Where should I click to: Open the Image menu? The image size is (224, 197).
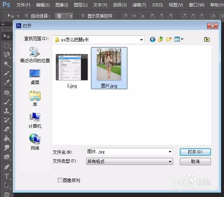click(x=62, y=5)
